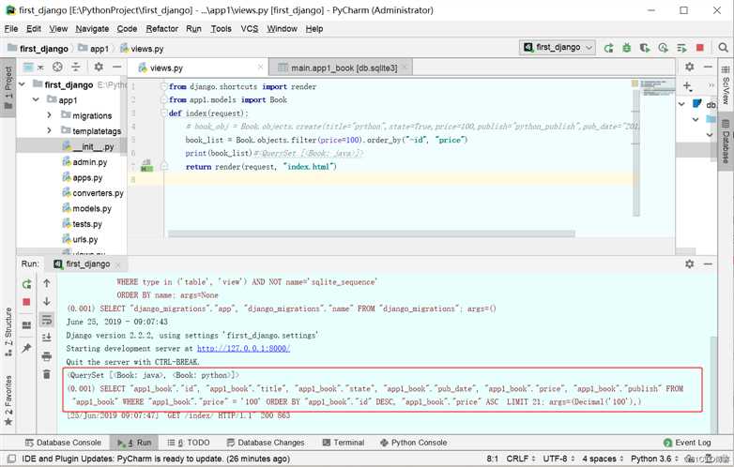734x467 pixels.
Task: Open Python 3.6 interpreter selector
Action: click(x=654, y=459)
